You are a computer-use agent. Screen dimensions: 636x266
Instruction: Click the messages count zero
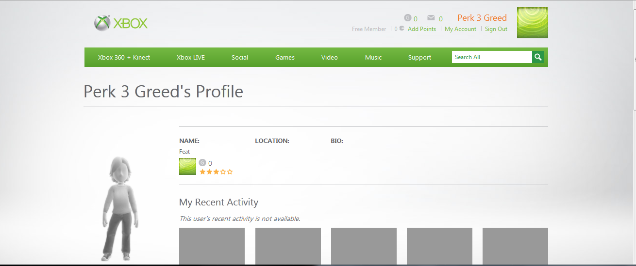[x=441, y=19]
